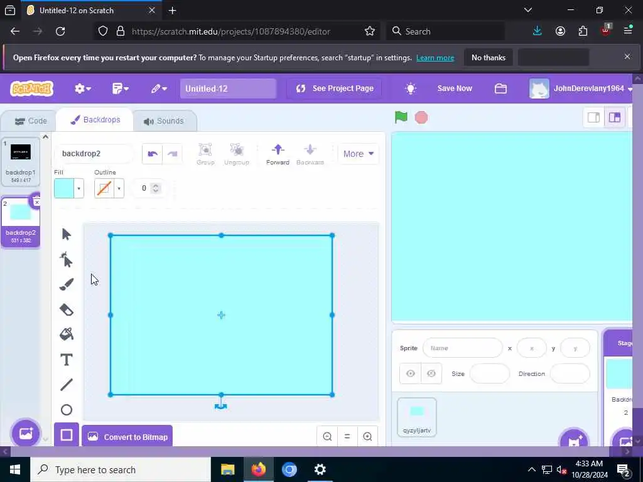Open the File menu
Screen dimensions: 643x482
[121, 88]
